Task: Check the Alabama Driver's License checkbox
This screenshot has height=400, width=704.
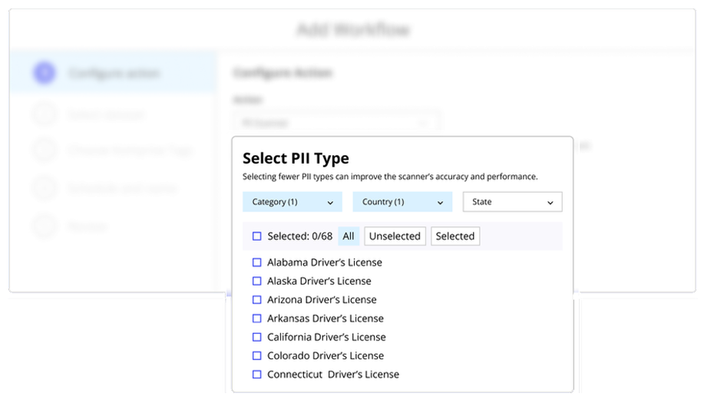Action: tap(257, 263)
